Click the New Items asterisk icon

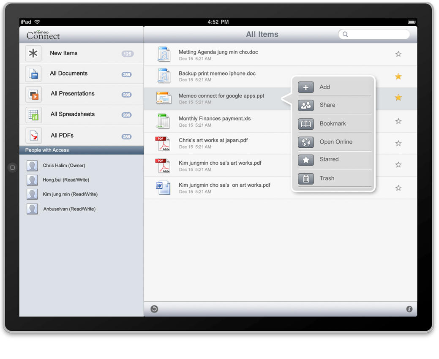(x=33, y=54)
